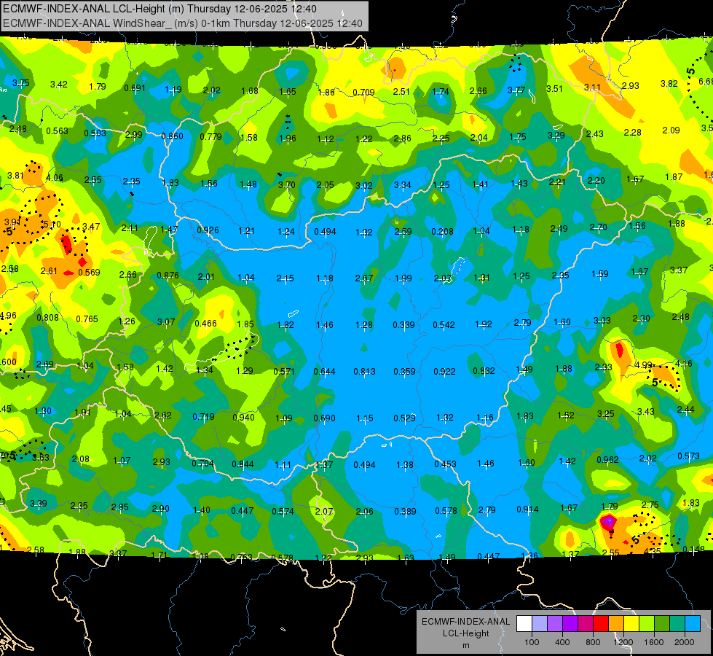
Task: Click the wind shear value 4.16
Action: click(x=683, y=363)
